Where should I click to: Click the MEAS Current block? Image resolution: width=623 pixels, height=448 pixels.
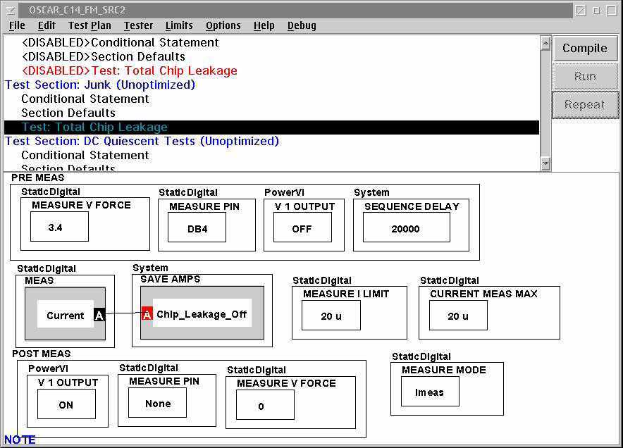[x=65, y=313]
